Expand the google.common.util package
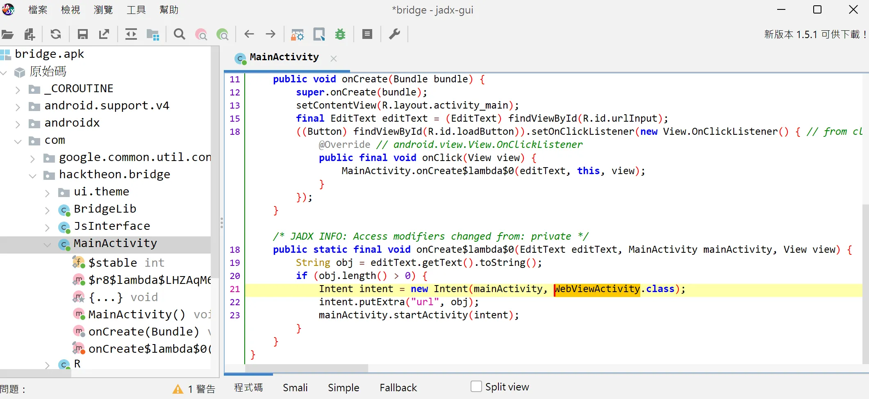The width and height of the screenshot is (869, 399). (x=32, y=159)
